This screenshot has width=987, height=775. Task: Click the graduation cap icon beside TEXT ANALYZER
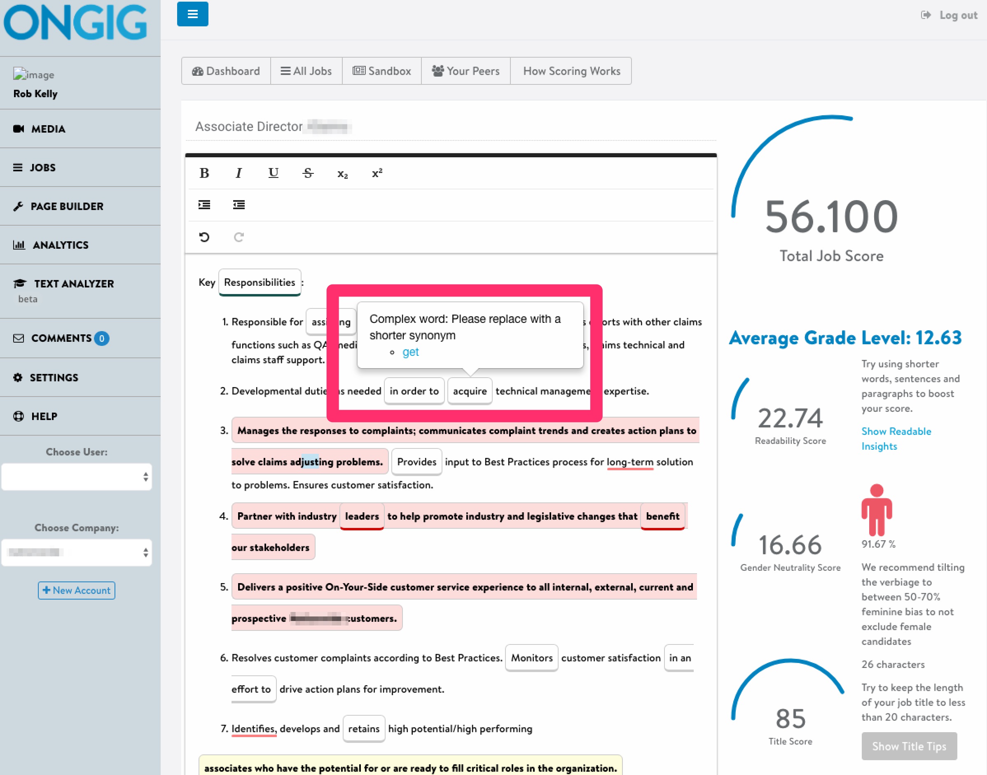pos(20,284)
